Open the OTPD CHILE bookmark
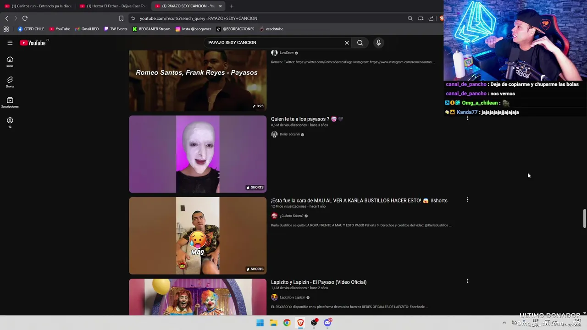This screenshot has height=330, width=587. 31,29
